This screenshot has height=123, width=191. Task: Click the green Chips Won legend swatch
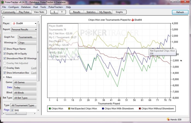50,109
